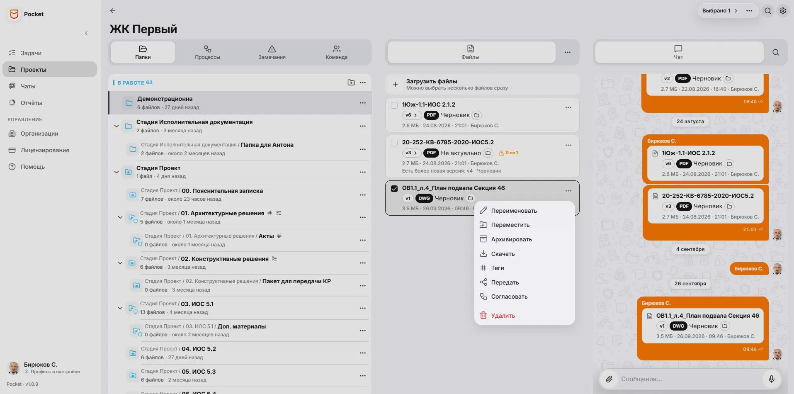The height and width of the screenshot is (394, 794).
Task: Open Лицензирование in the sidebar
Action: tap(50, 150)
